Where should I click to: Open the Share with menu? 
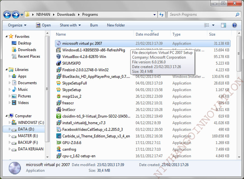[70, 25]
